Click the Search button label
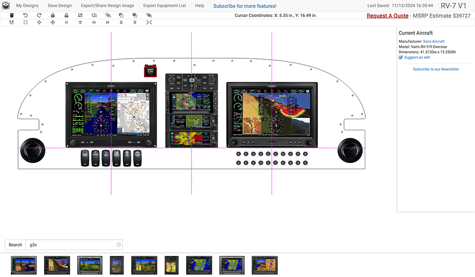Screen dimensions: 475x277 point(15,245)
